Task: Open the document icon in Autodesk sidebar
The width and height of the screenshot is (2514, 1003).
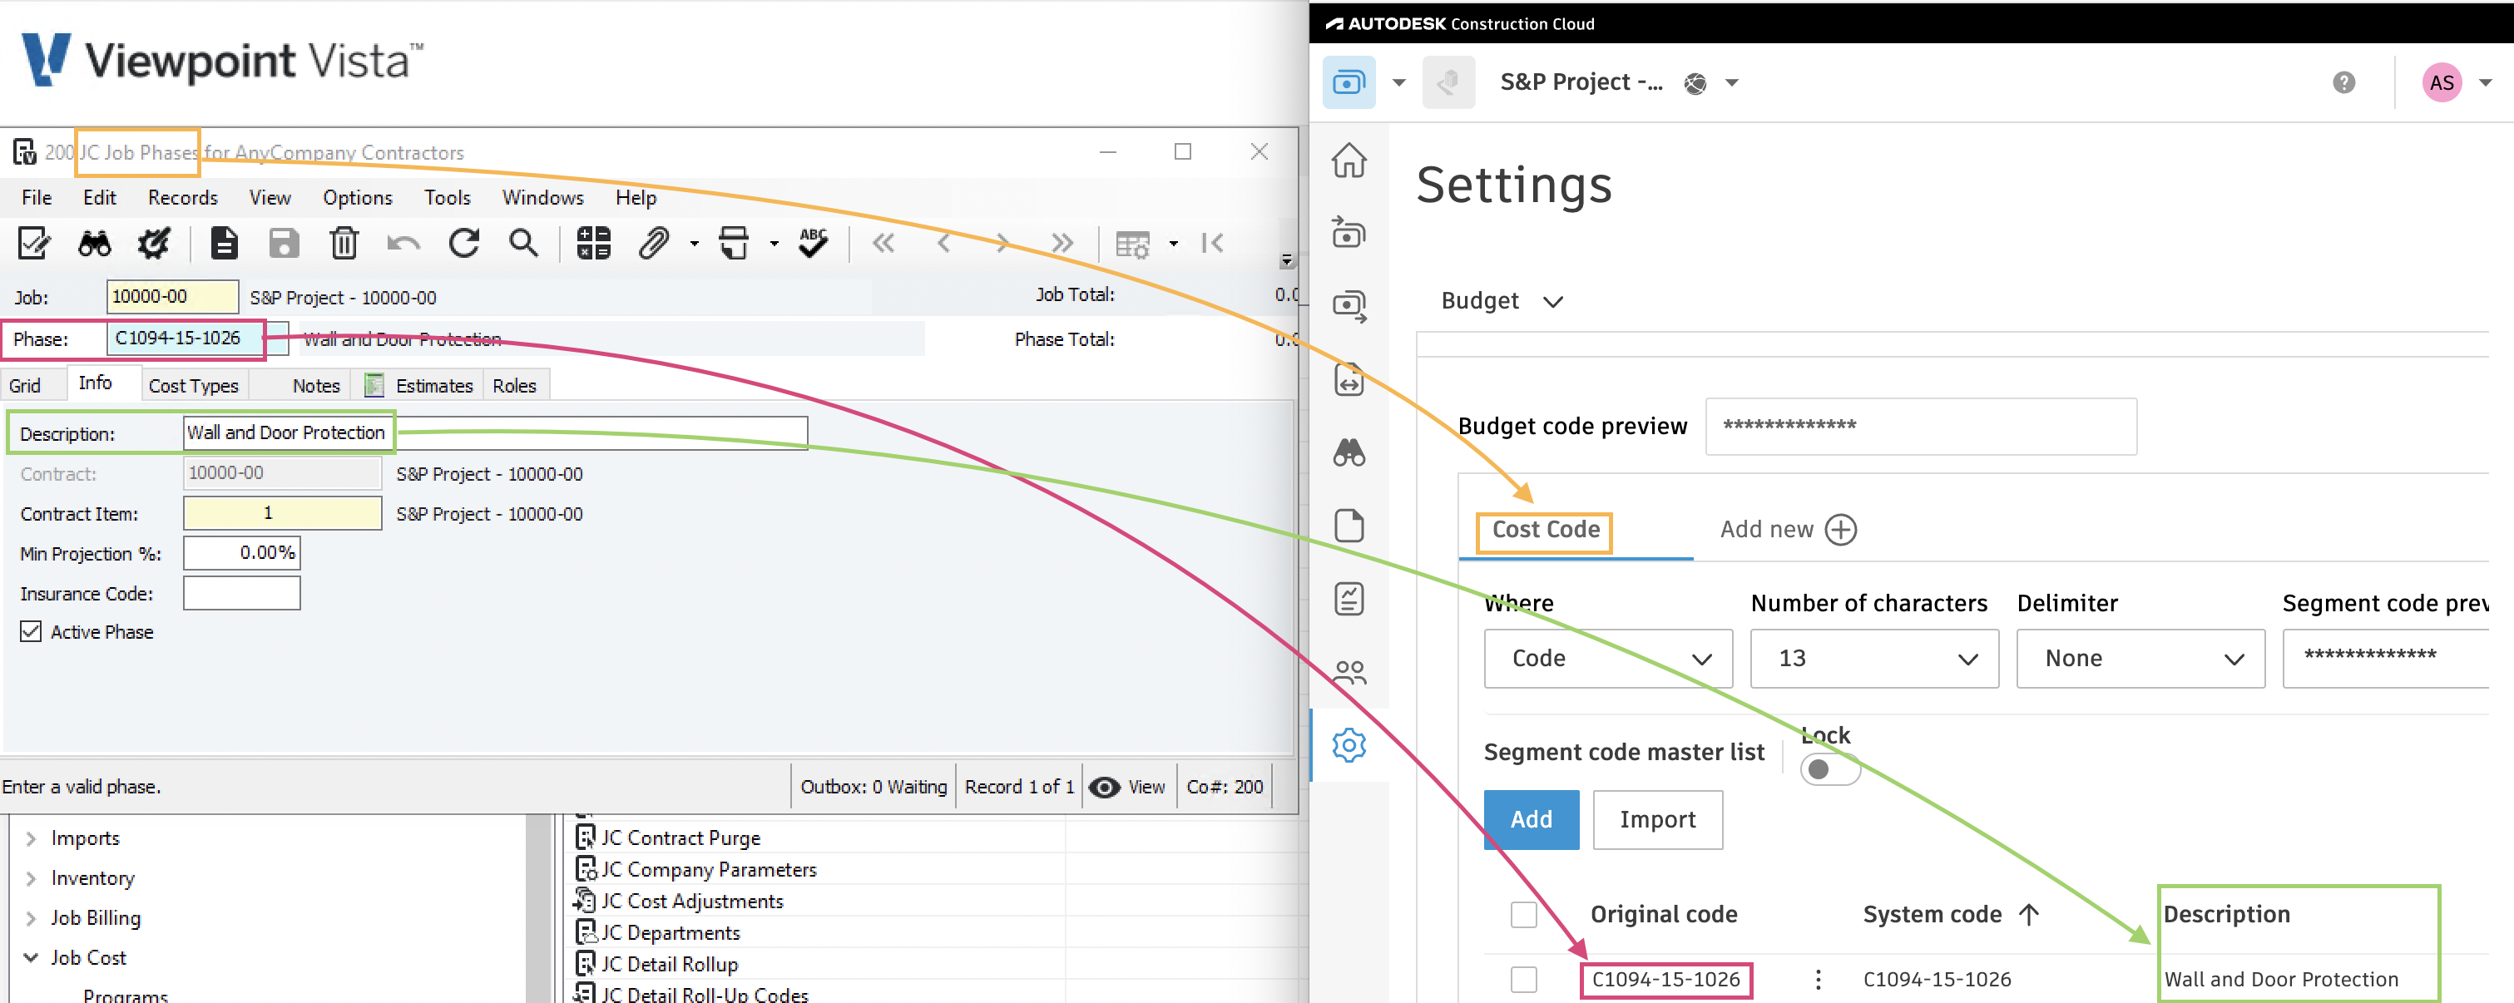Action: coord(1349,526)
